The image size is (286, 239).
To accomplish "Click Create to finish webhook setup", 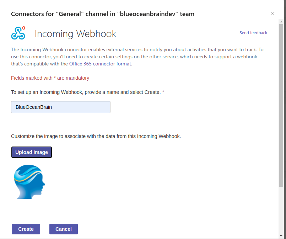I will (26, 229).
